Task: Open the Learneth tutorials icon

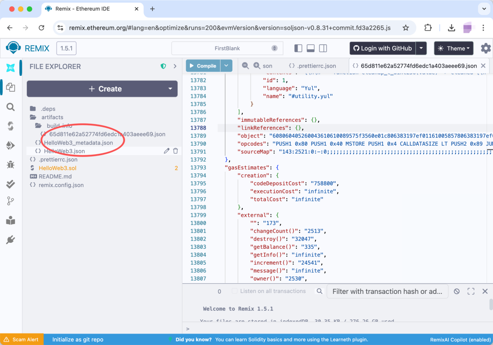Action: [10, 220]
